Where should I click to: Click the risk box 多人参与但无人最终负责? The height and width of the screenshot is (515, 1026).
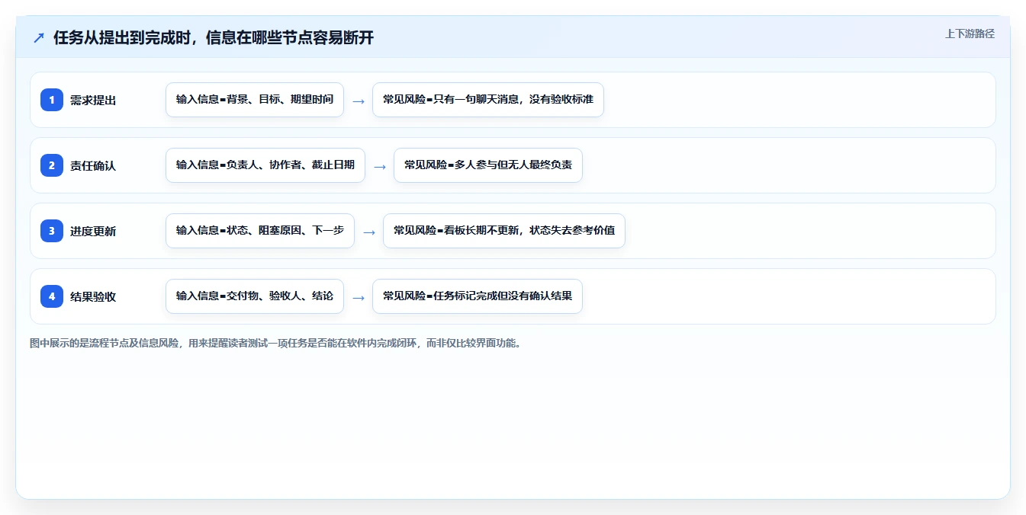[488, 165]
